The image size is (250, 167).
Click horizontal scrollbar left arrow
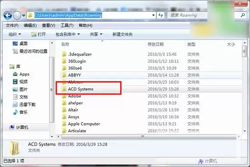coord(58,137)
